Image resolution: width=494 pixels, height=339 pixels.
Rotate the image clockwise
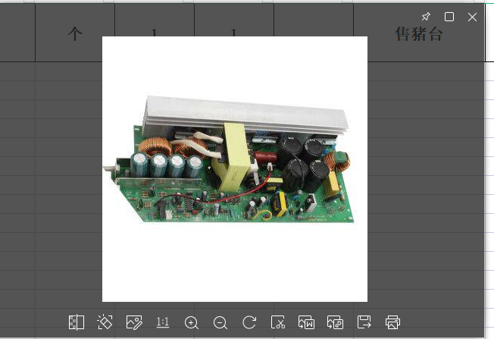(249, 322)
